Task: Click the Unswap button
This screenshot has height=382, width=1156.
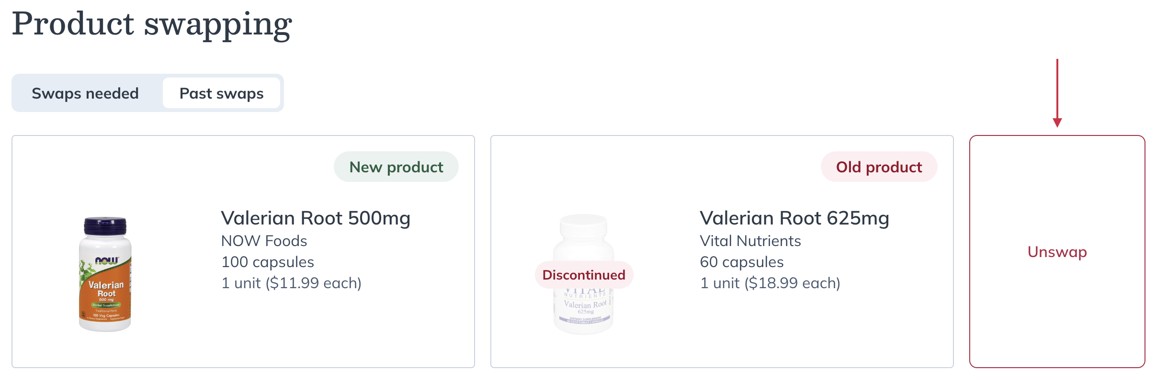Action: tap(1057, 252)
